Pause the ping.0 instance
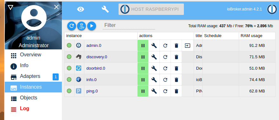Viewport: 279px width, 120px height. coord(143,91)
